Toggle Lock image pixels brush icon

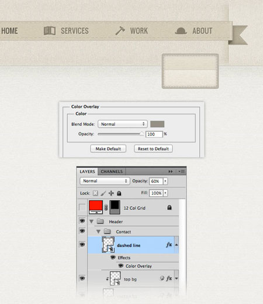click(x=103, y=193)
